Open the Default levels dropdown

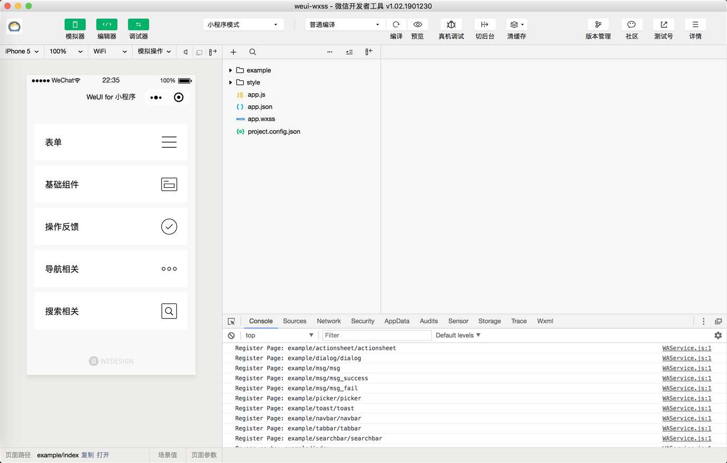click(458, 335)
